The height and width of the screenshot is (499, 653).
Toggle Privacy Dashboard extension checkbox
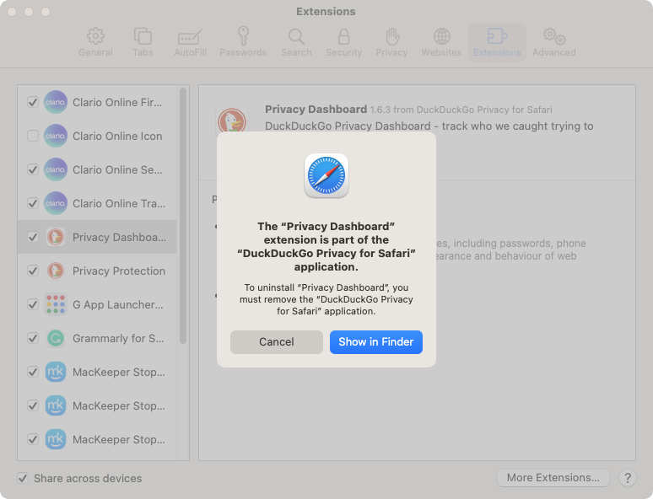pos(33,237)
